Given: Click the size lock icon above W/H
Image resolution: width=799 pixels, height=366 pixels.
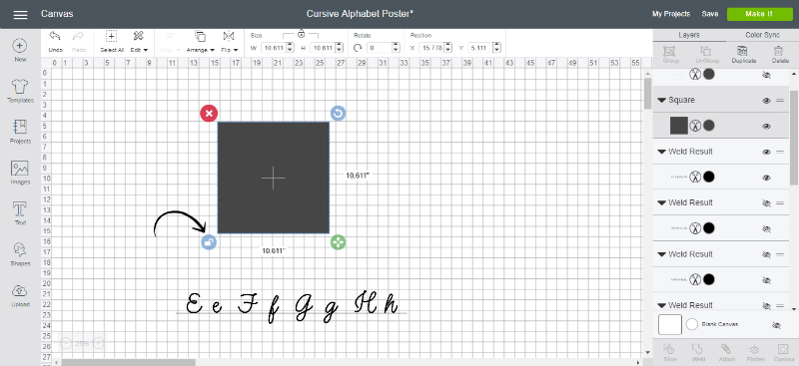Looking at the screenshot, I should click(302, 34).
